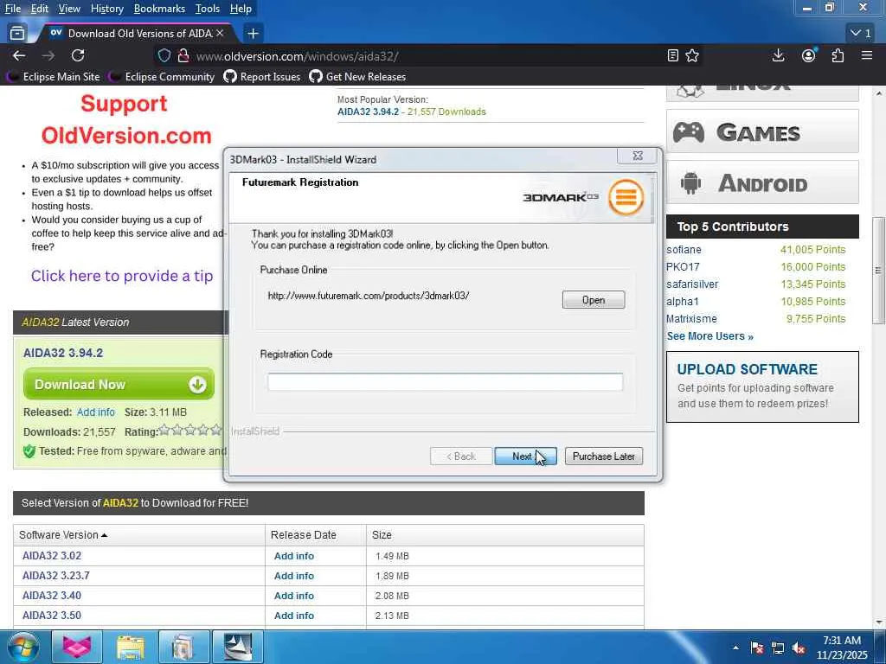This screenshot has width=886, height=664.
Task: Sort by Software Version column header
Action: pyautogui.click(x=62, y=534)
